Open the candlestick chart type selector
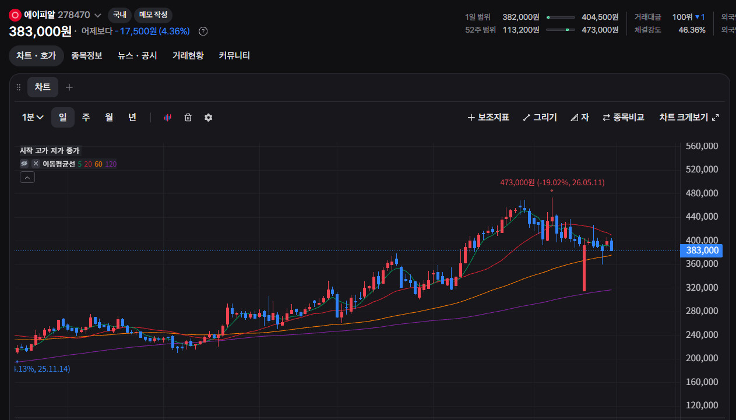Image resolution: width=736 pixels, height=420 pixels. 167,117
